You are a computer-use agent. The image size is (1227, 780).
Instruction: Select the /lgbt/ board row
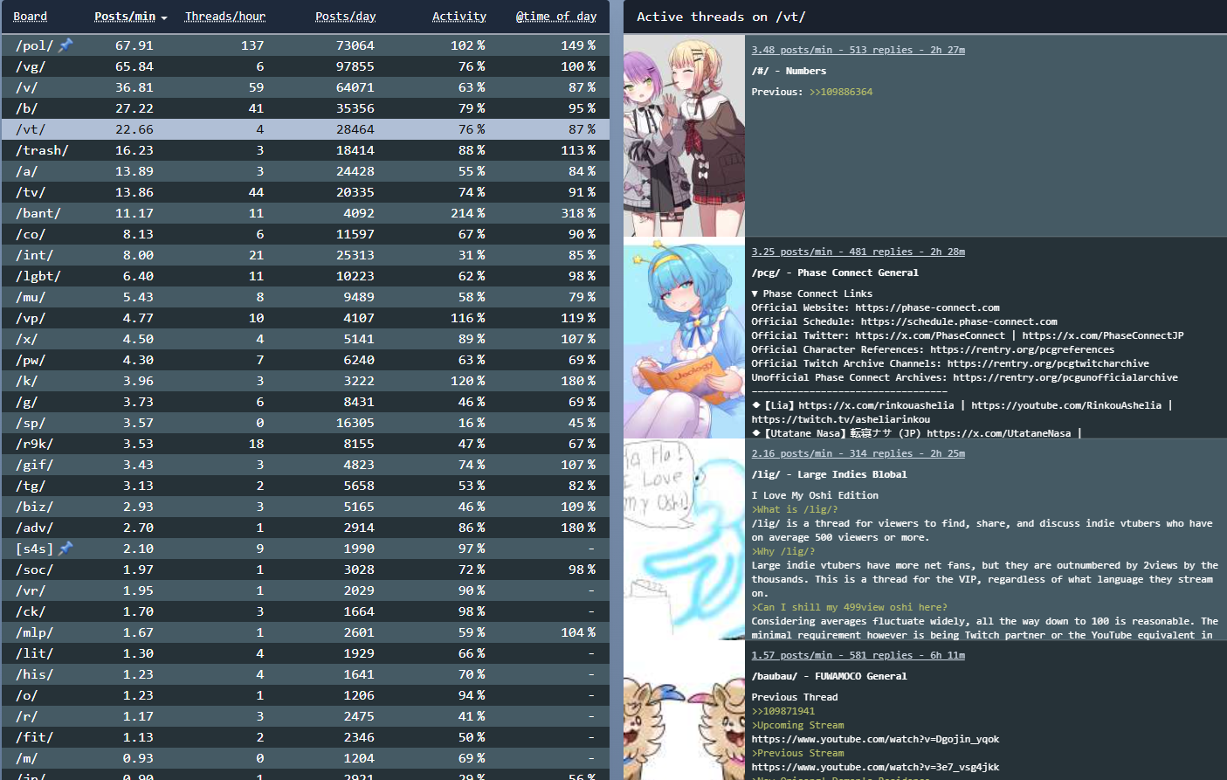pyautogui.click(x=306, y=276)
